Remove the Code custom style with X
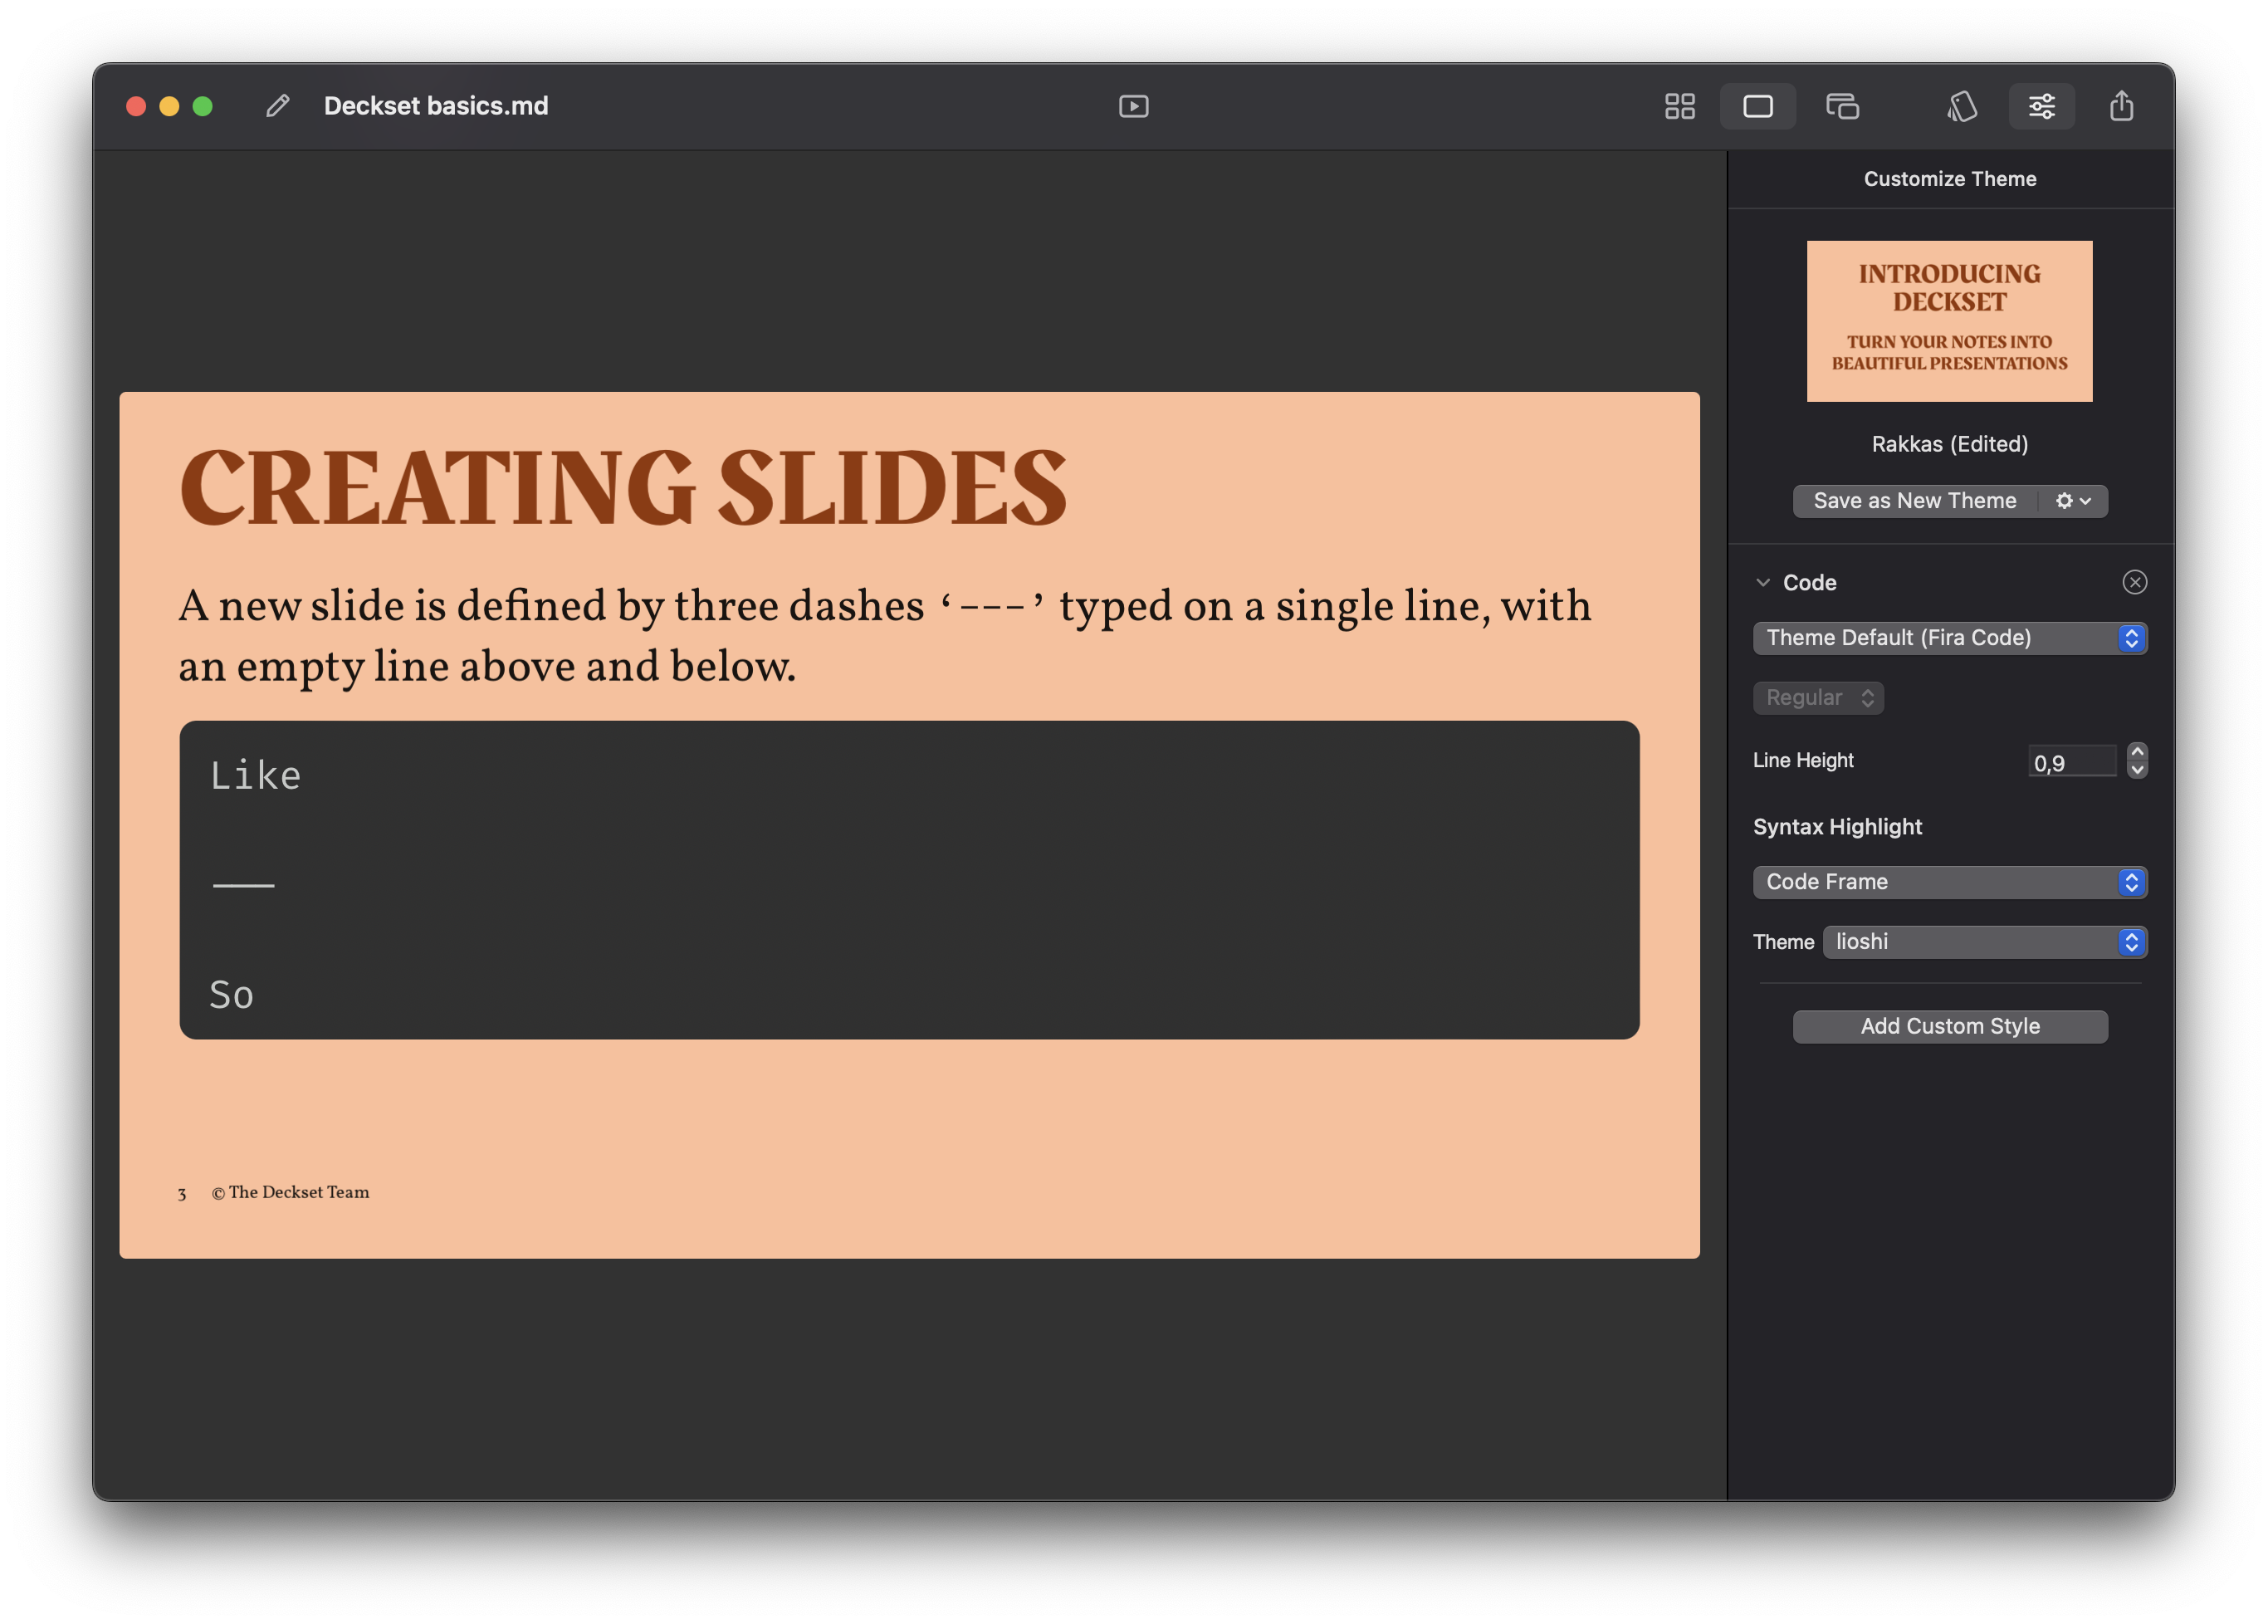2268x1624 pixels. (2134, 582)
